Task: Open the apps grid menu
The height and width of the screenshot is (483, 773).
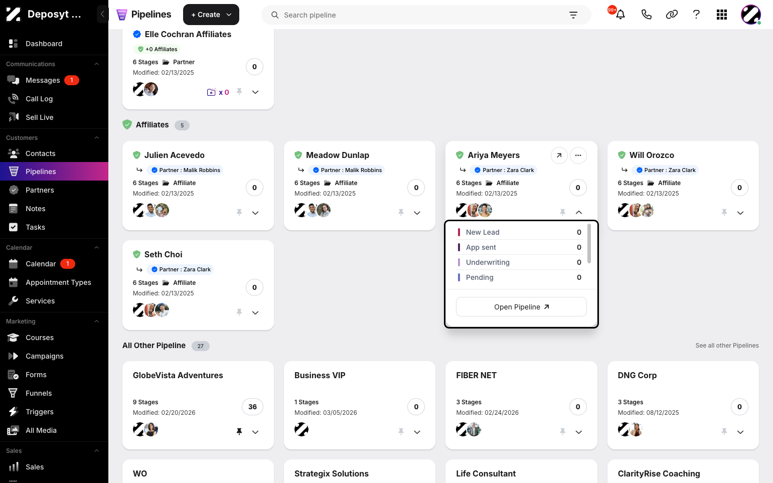Action: pos(722,15)
